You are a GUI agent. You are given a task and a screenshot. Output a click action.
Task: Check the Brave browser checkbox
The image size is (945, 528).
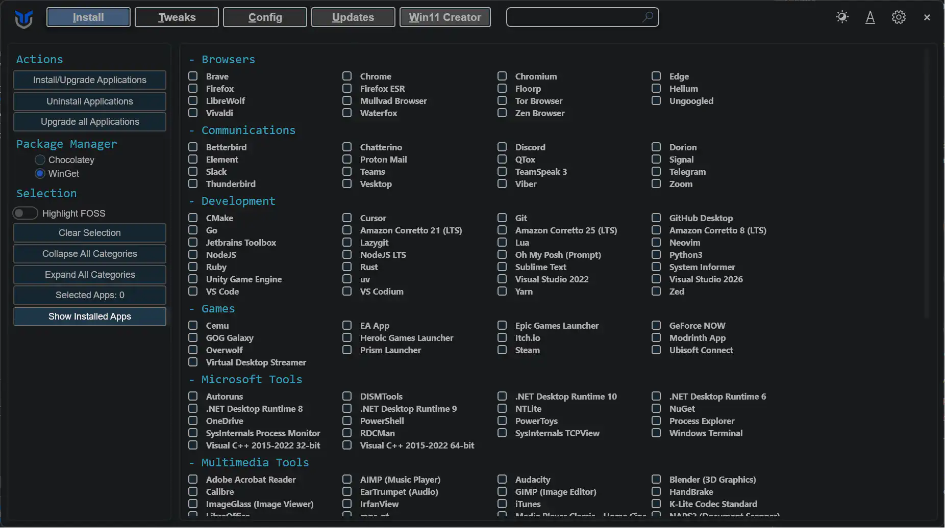[193, 76]
